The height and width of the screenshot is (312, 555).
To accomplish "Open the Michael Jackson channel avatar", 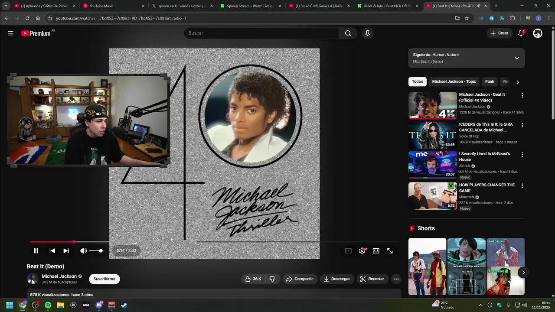I will (33, 279).
